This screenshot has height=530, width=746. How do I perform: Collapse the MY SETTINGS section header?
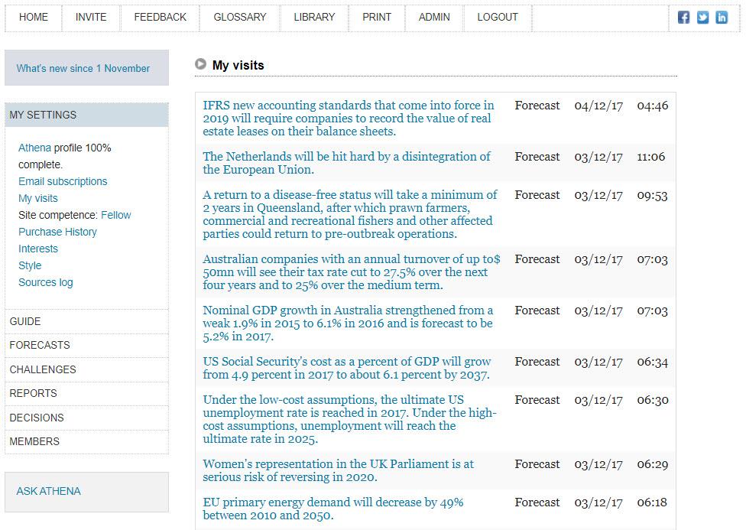[x=86, y=115]
